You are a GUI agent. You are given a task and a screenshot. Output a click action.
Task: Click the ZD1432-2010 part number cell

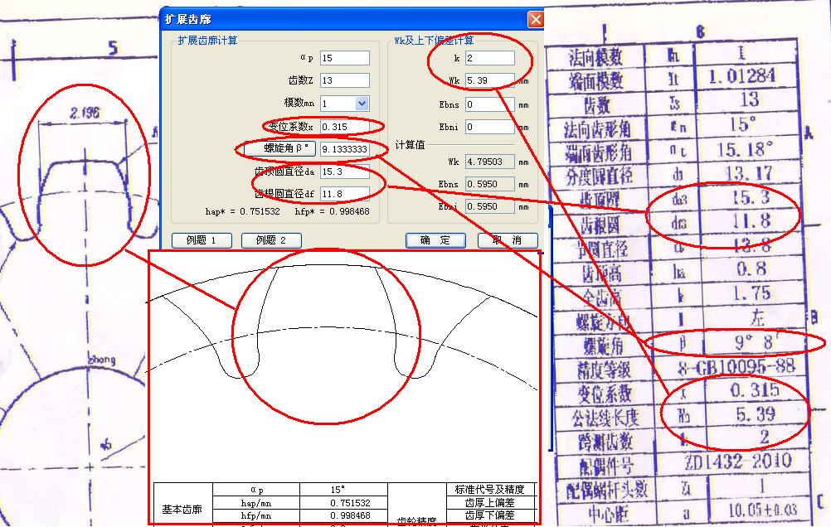738,462
